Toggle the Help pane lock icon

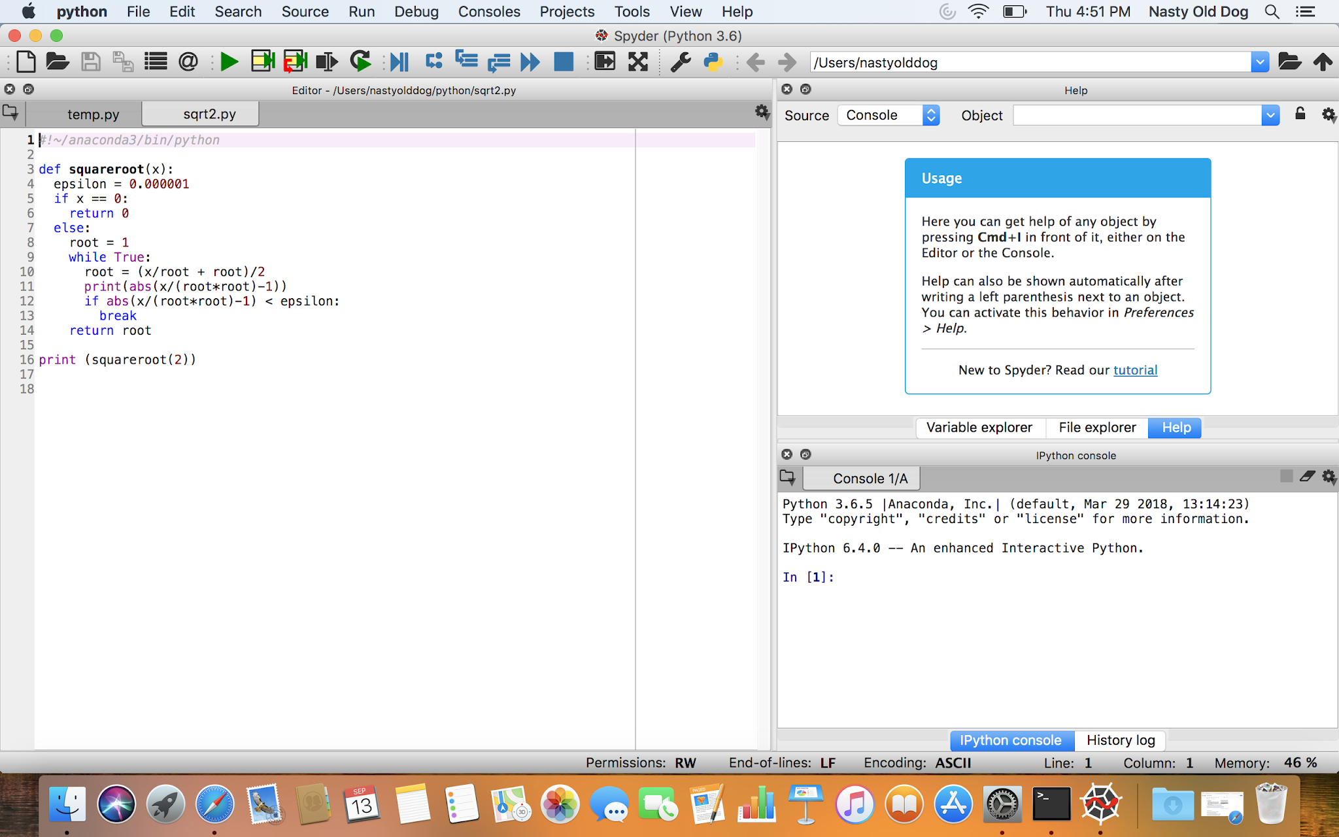click(1300, 114)
